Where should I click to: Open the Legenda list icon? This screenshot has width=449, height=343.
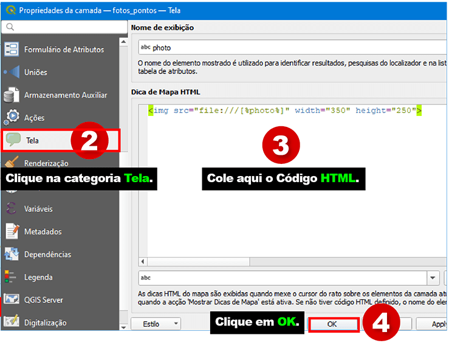pyautogui.click(x=10, y=277)
